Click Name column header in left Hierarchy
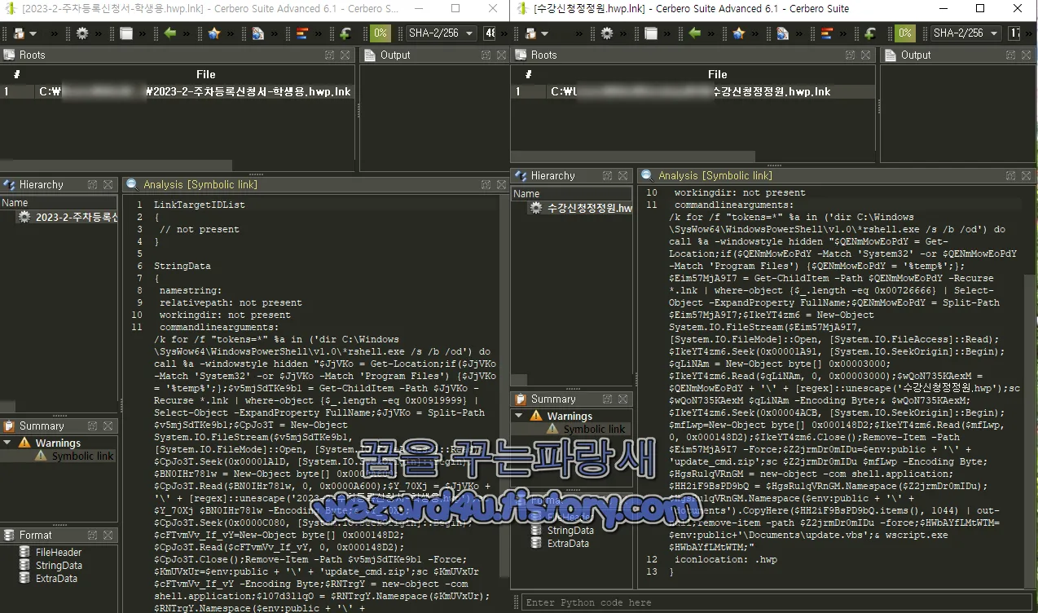This screenshot has width=1038, height=613. point(59,203)
